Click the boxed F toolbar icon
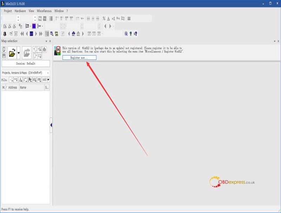The image size is (281, 213). [89, 34]
